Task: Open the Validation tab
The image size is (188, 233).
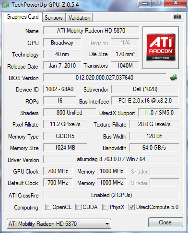Action: 79,18
